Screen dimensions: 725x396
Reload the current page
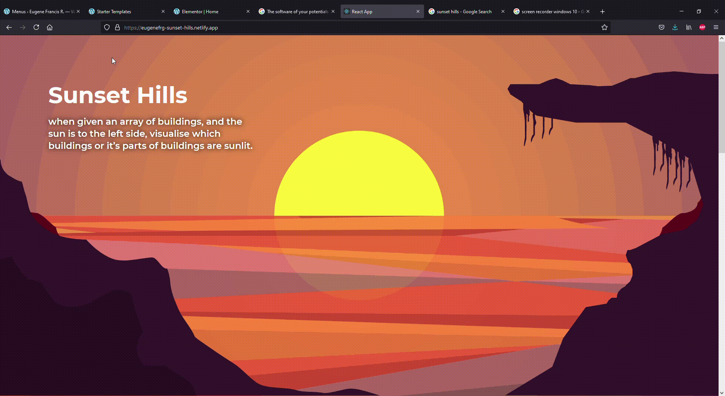[36, 27]
